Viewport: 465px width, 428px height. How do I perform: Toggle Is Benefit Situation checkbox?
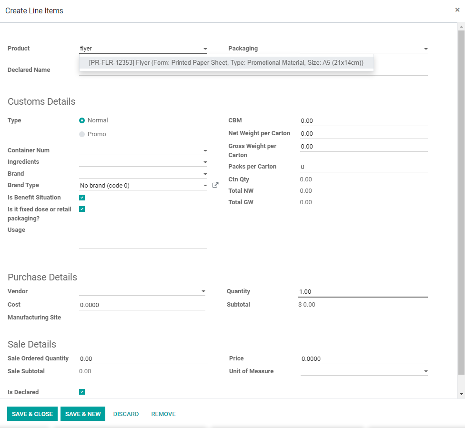click(x=82, y=198)
